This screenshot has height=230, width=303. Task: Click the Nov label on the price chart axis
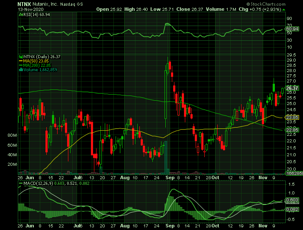263,177
